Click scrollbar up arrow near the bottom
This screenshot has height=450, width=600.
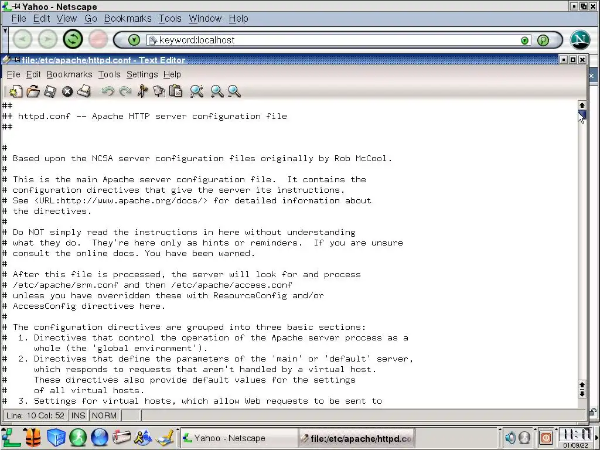pos(582,385)
